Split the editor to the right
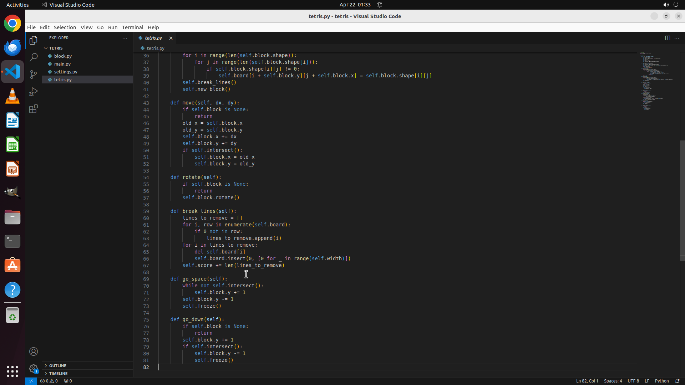The height and width of the screenshot is (385, 685). point(668,38)
